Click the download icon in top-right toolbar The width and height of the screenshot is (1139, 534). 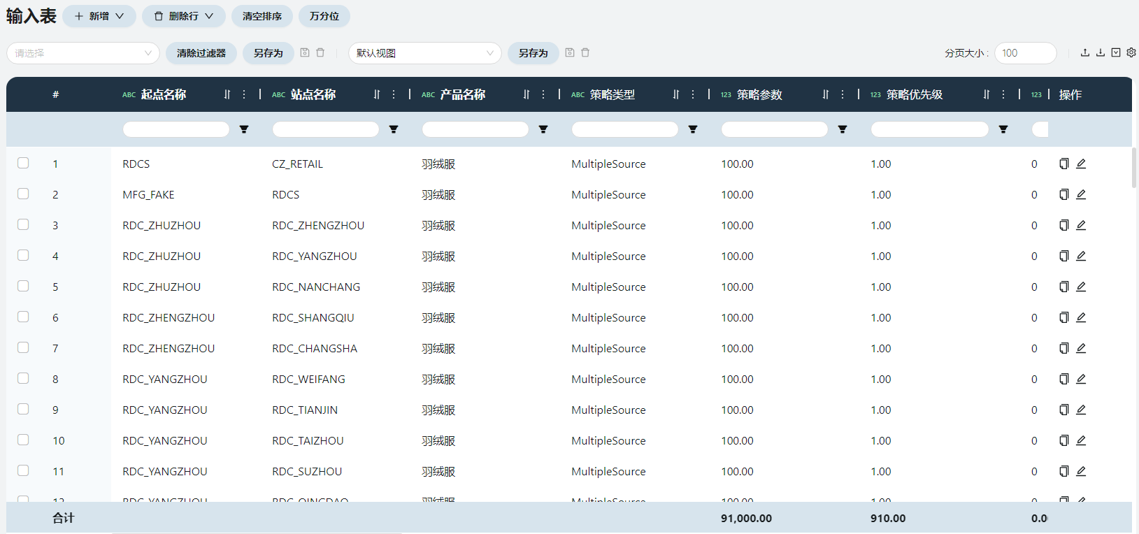(1101, 52)
